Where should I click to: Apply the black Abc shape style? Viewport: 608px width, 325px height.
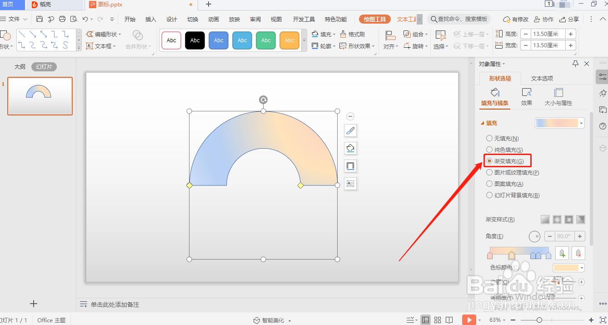pos(195,40)
